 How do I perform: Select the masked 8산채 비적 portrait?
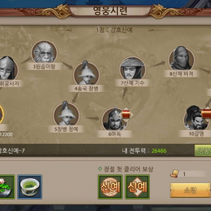click(x=181, y=59)
